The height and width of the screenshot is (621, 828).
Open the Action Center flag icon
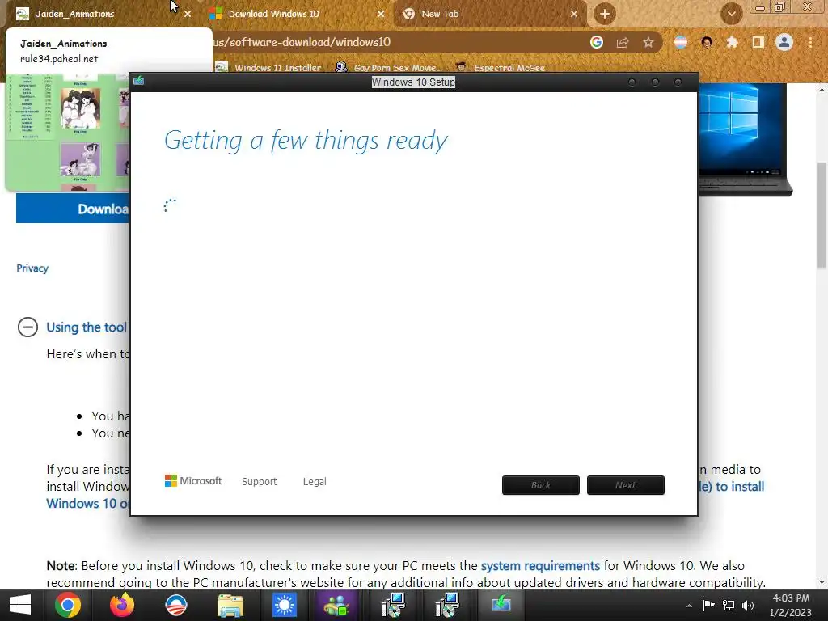click(708, 605)
